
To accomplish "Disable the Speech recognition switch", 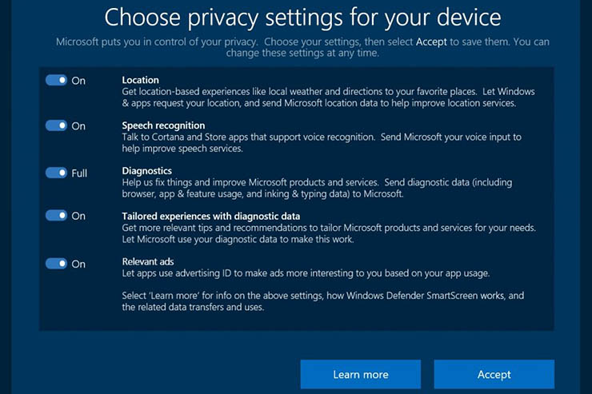I will point(56,125).
